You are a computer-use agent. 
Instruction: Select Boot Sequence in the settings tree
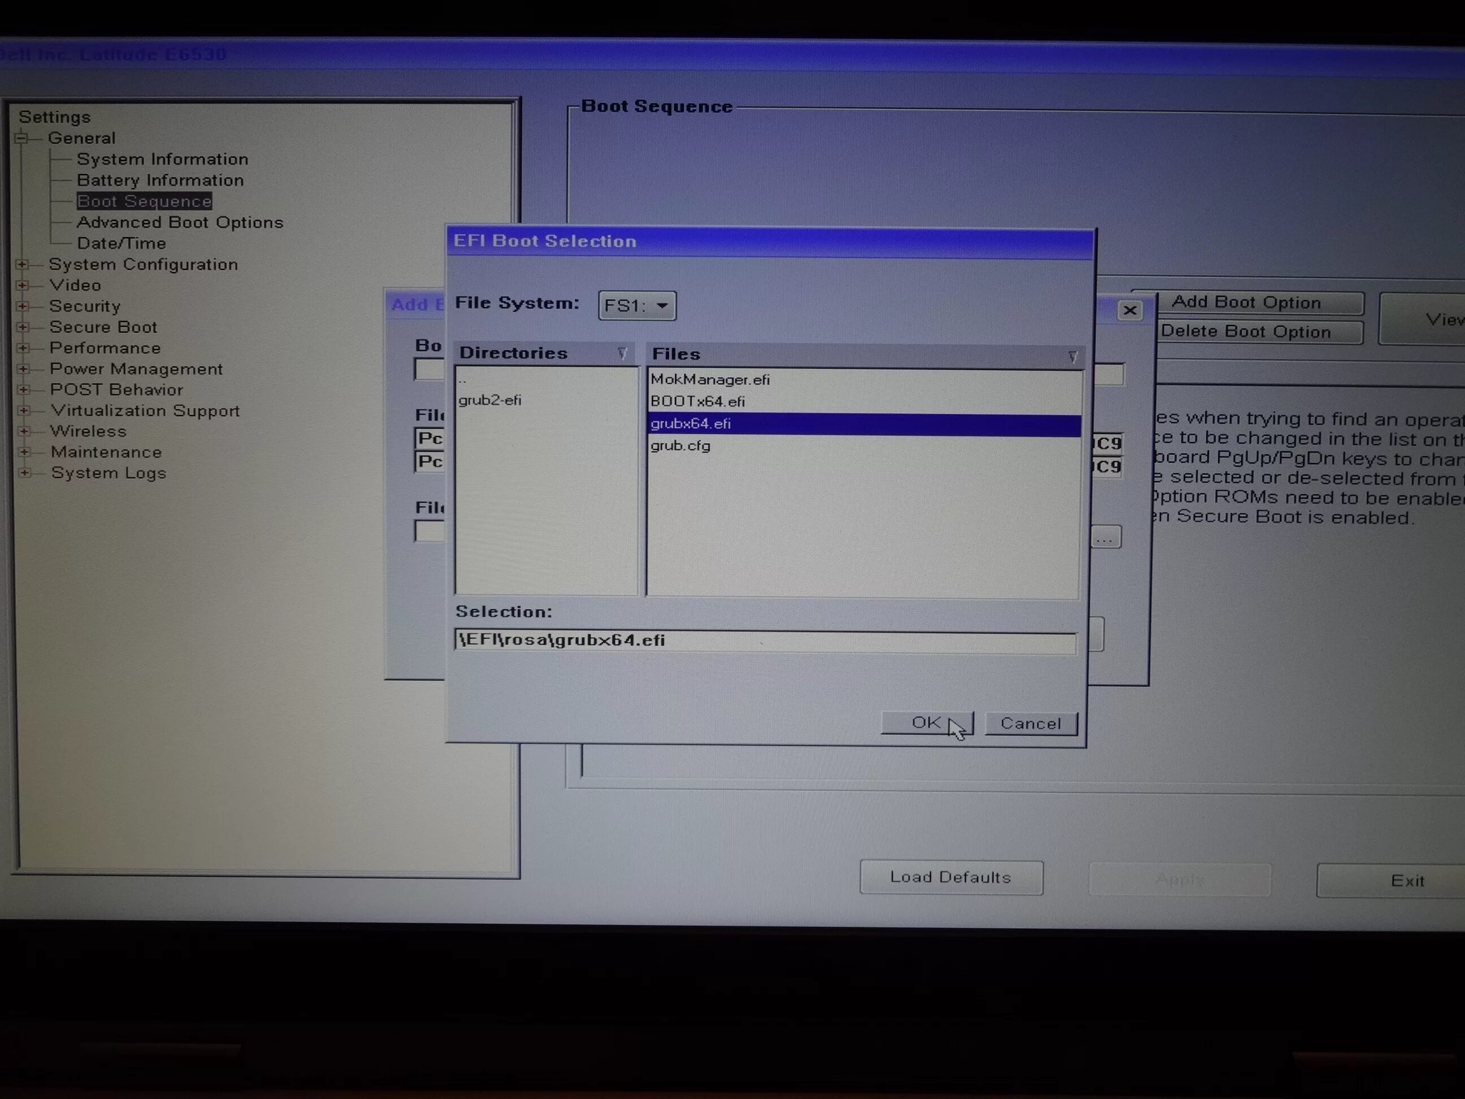[144, 201]
